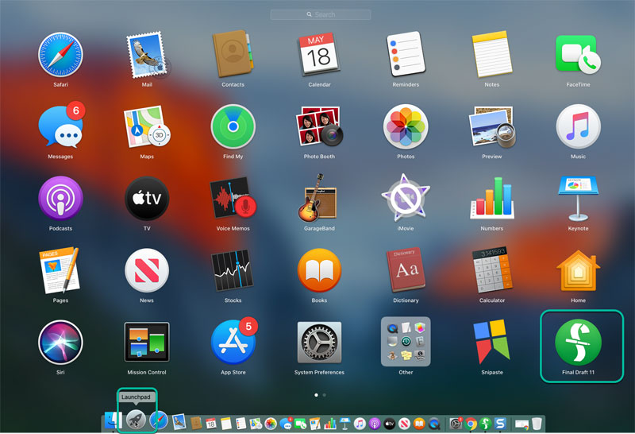Open the Trash in the Dock
635x434 pixels.
pos(537,424)
